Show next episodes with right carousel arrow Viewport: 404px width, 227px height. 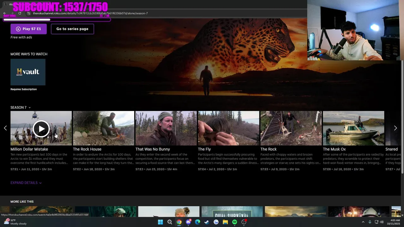pos(395,128)
